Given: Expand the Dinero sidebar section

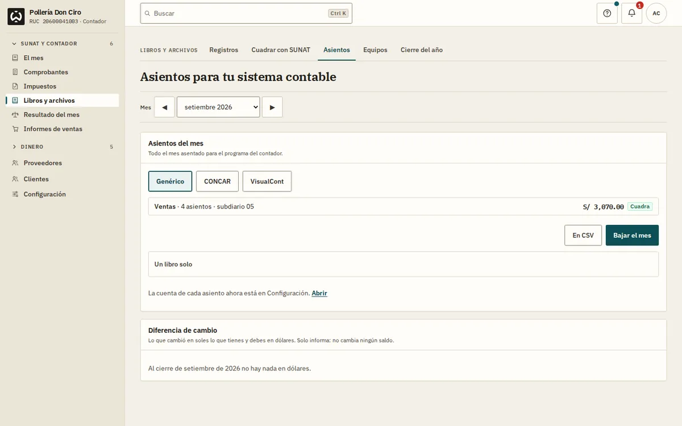Looking at the screenshot, I should [63, 147].
